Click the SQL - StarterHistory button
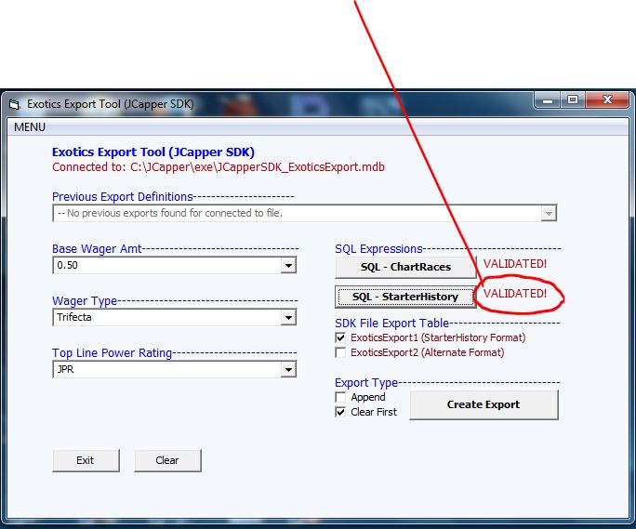 [x=405, y=297]
